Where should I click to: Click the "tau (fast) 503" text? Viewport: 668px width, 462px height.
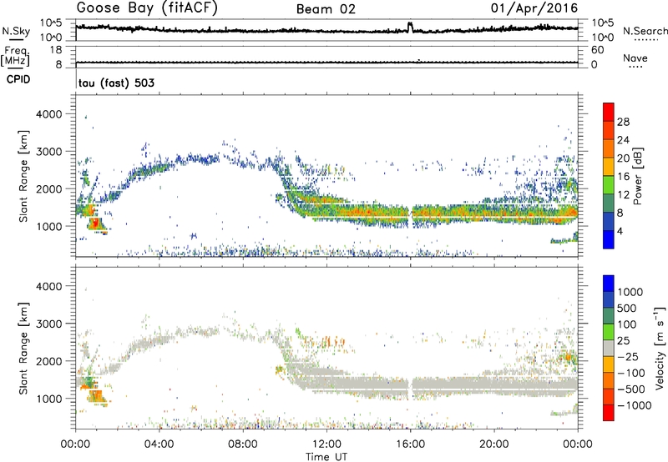click(116, 83)
